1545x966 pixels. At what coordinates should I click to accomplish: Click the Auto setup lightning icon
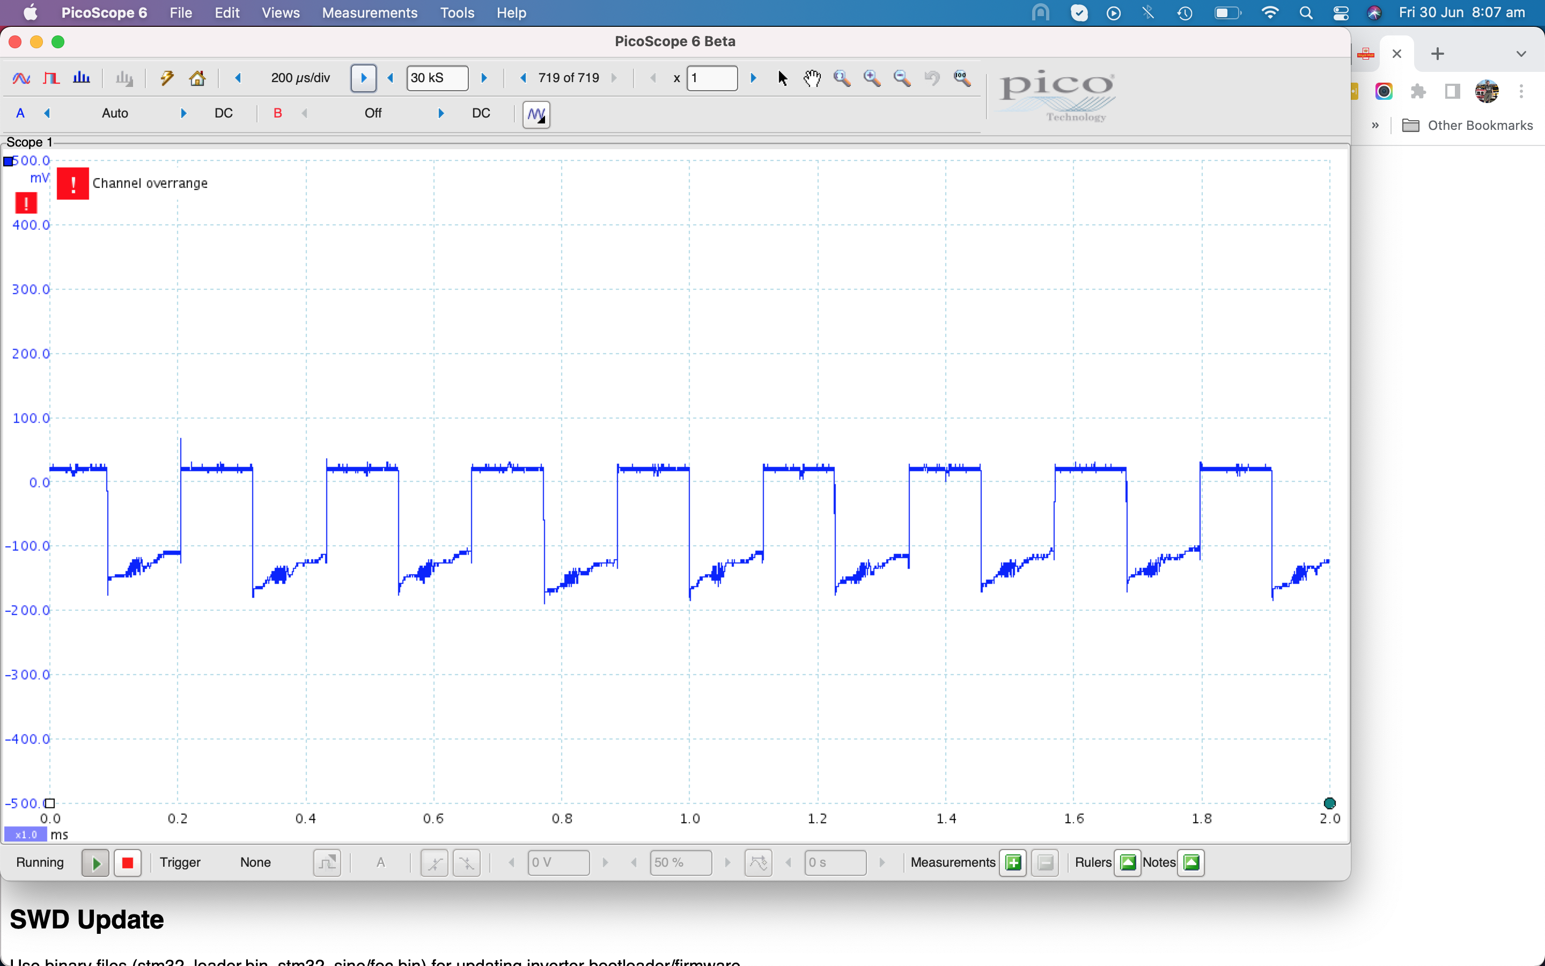point(167,78)
